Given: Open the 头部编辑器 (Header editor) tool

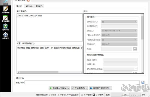Looking at the screenshot, I should click(x=5, y=10).
